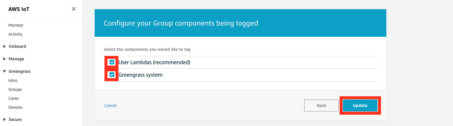This screenshot has width=453, height=126.
Task: Go to Activity in the sidebar
Action: [15, 34]
